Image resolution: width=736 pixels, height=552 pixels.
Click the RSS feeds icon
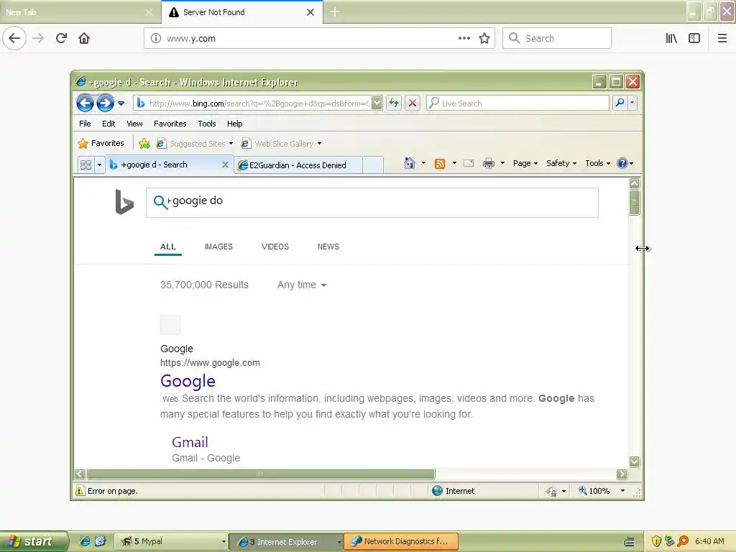[440, 163]
